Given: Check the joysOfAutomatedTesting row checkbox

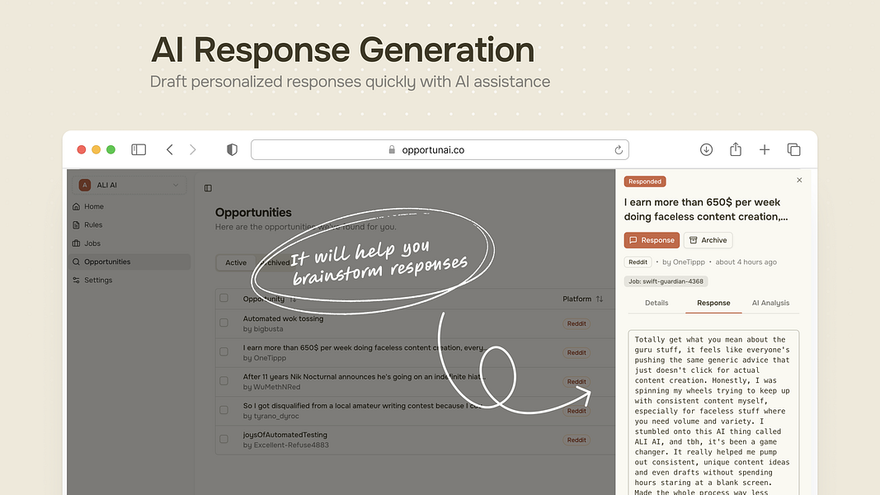Looking at the screenshot, I should (224, 440).
